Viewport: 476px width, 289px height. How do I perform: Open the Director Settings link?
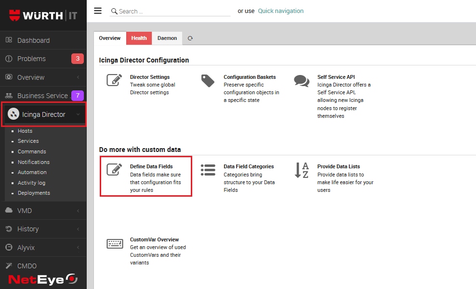150,77
